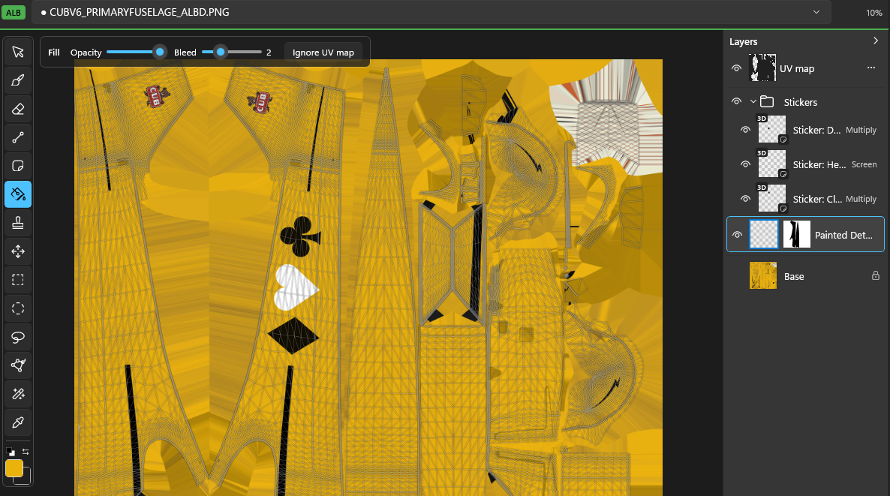Hide the UV map layer
This screenshot has height=496, width=890.
point(736,68)
